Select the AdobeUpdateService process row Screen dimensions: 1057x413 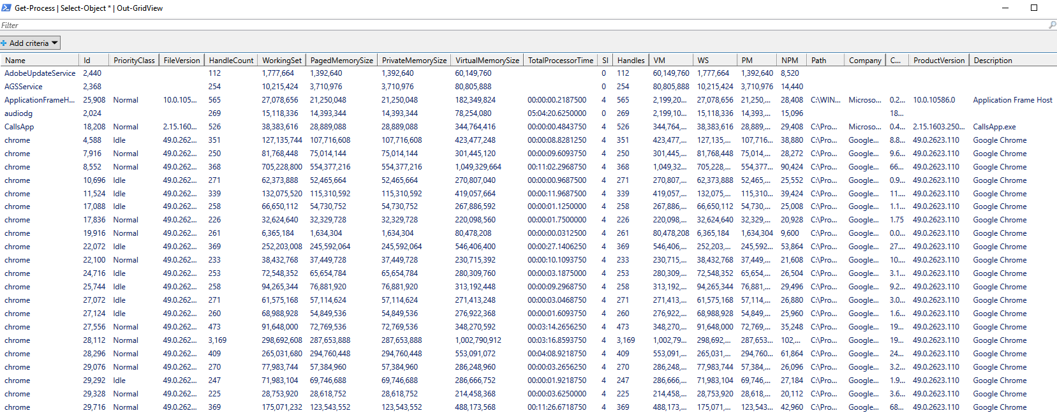click(x=40, y=73)
